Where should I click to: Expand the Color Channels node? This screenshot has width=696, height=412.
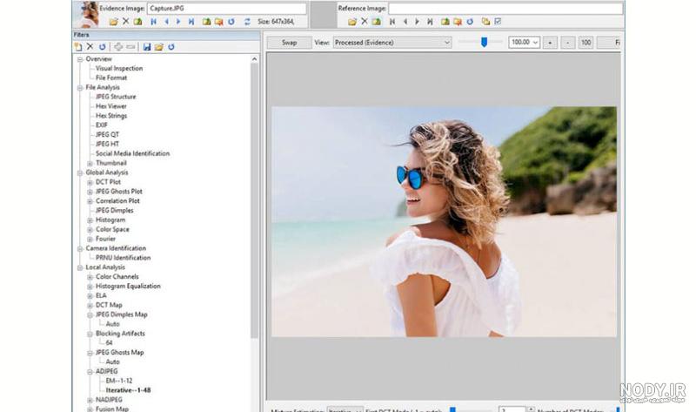[90, 277]
